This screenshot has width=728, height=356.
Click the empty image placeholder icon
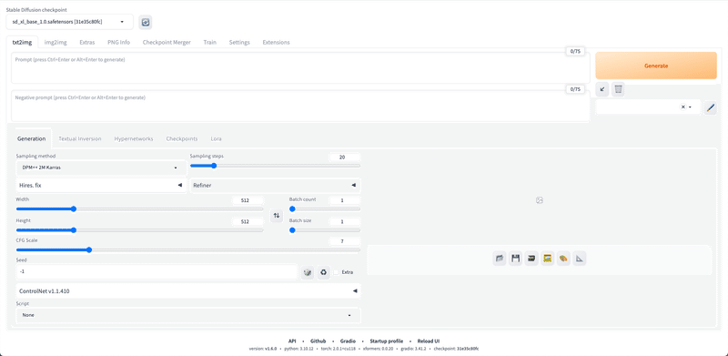[540, 200]
